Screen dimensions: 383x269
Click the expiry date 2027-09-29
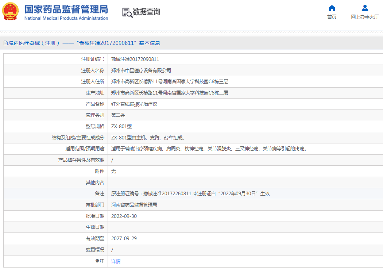(x=124, y=238)
